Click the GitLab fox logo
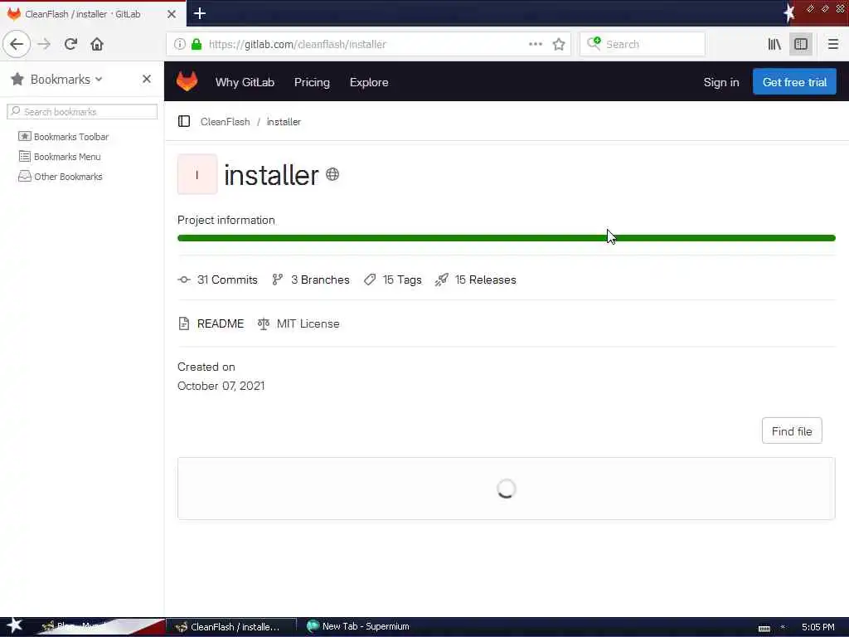 (x=187, y=82)
